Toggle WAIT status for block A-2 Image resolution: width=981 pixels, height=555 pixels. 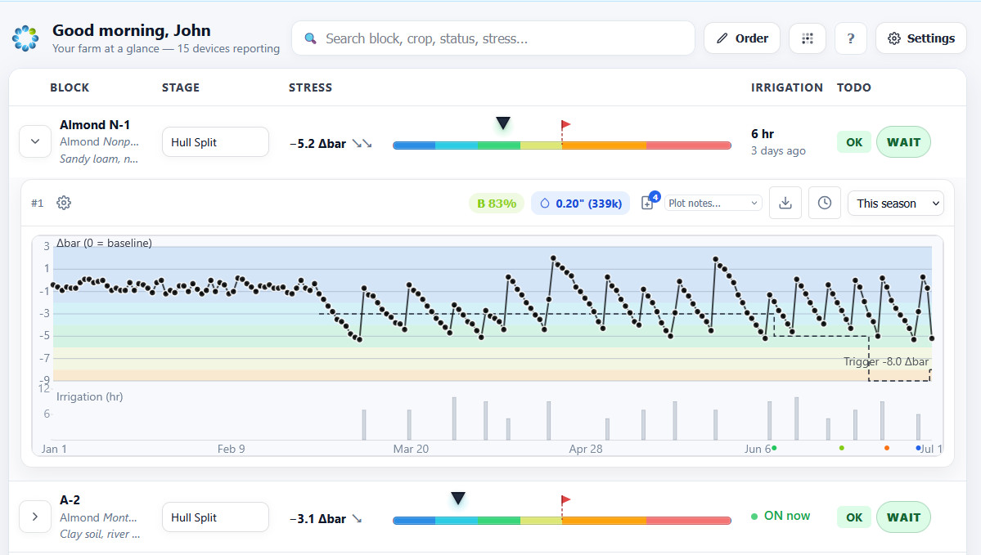903,517
